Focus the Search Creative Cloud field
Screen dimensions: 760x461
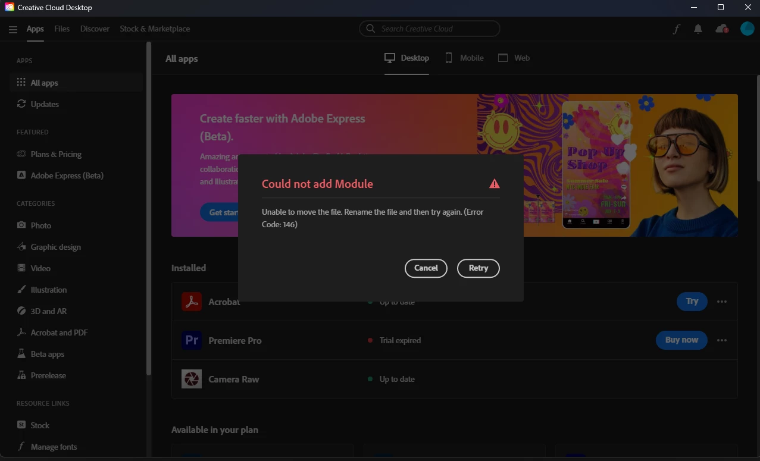[429, 29]
